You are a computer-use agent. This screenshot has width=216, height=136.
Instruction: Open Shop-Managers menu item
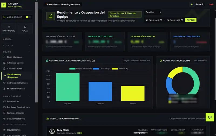(x=15, y=57)
